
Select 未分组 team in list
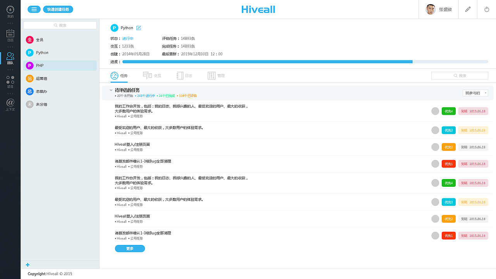click(60, 104)
